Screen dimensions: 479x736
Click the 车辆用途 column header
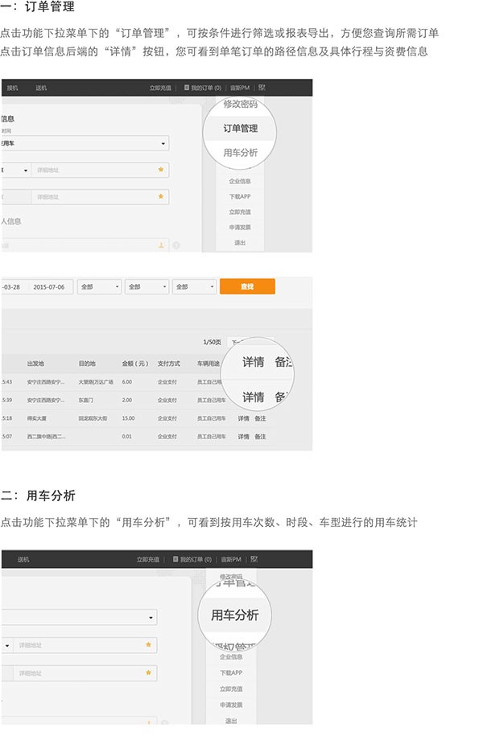coord(209,364)
